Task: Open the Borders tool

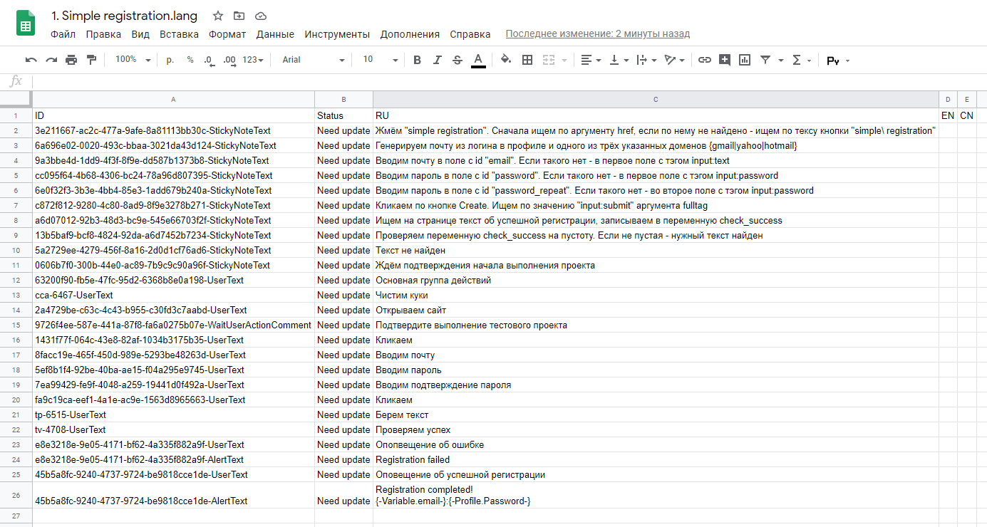Action: click(x=527, y=60)
